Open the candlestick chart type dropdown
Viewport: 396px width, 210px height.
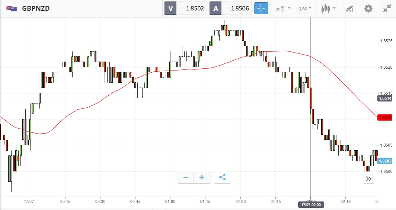click(x=329, y=8)
